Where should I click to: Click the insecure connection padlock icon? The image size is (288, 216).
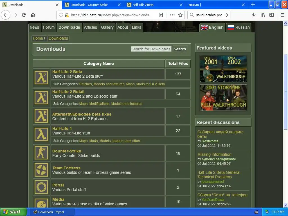click(67, 15)
